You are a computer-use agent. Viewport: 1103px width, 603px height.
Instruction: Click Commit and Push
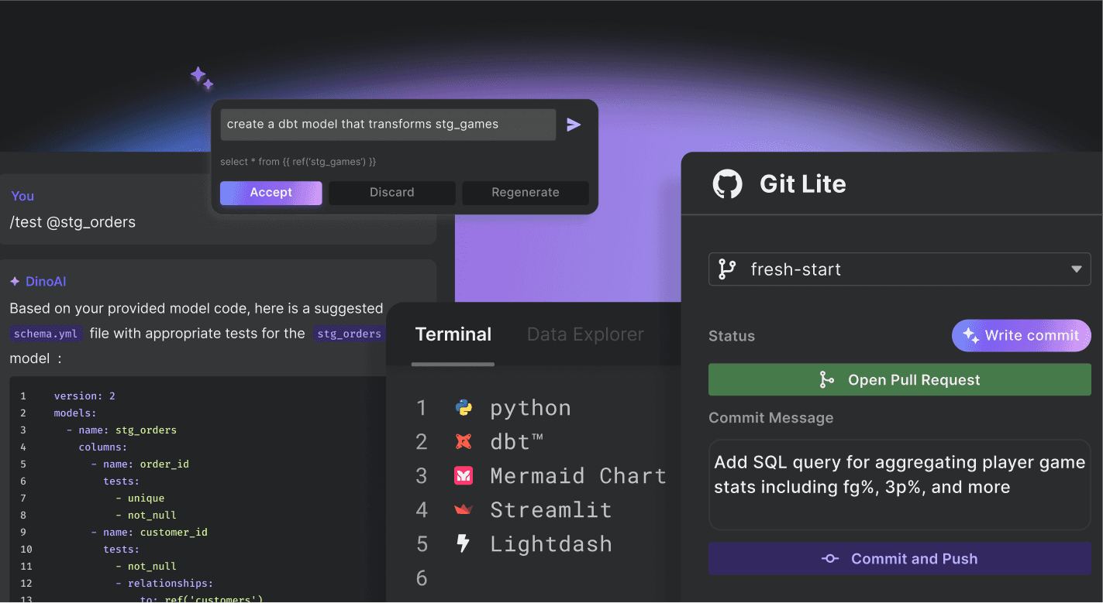[899, 559]
